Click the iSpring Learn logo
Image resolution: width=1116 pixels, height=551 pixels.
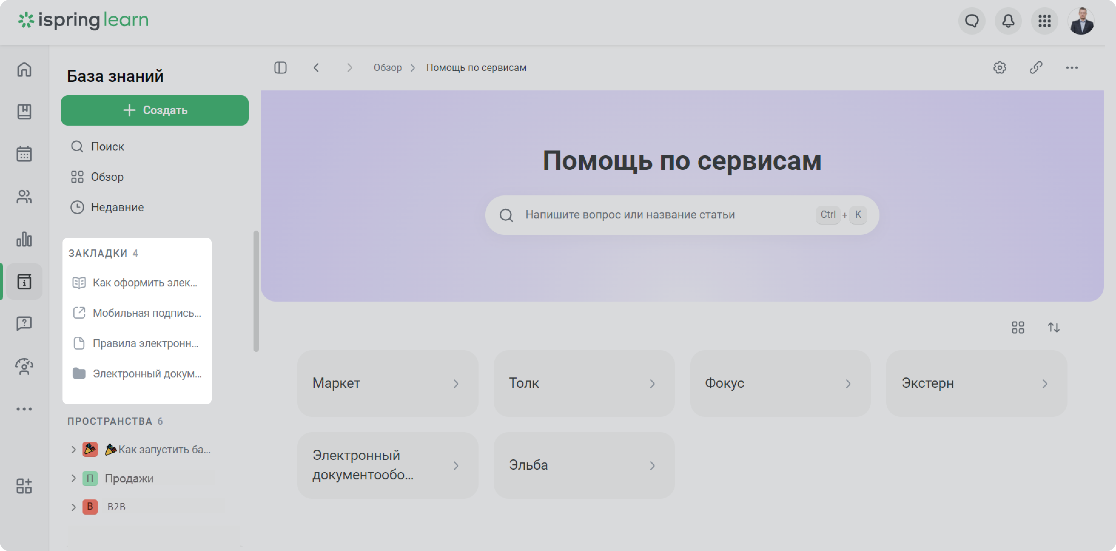pyautogui.click(x=83, y=20)
